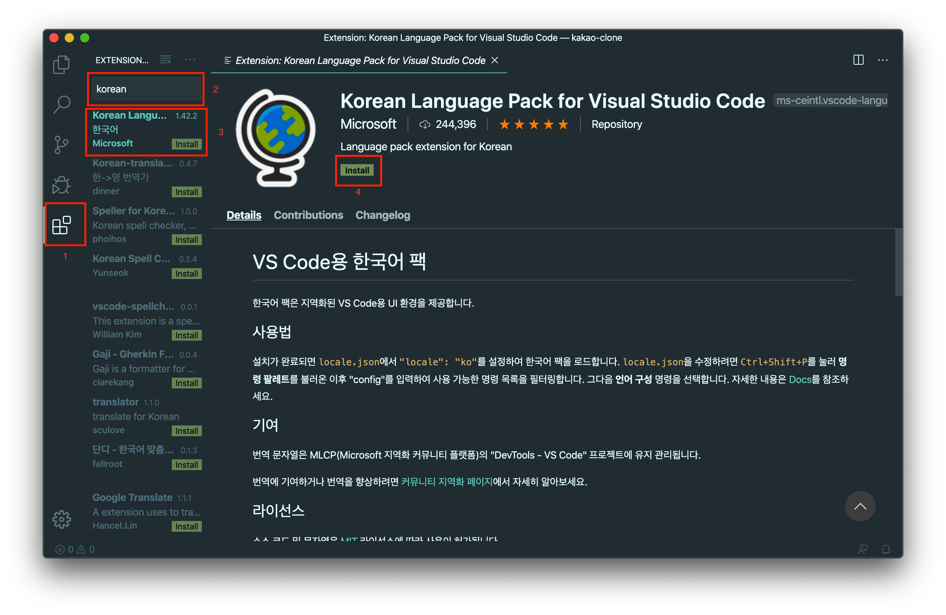
Task: Click the download count 244,396
Action: click(x=448, y=124)
